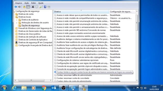Select Diretivas de chave pública item
This screenshot has height=91, width=163.
coord(29,34)
